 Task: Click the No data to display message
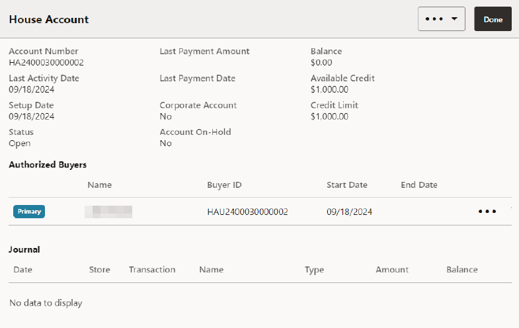(46, 303)
